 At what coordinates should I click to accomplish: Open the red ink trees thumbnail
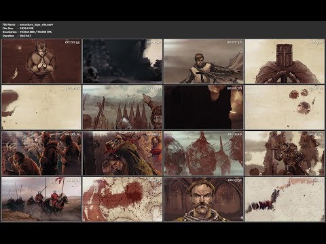[204, 153]
